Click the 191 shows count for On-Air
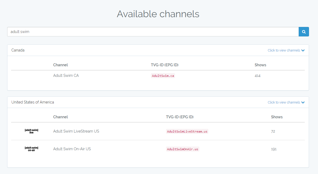 [x=274, y=149]
